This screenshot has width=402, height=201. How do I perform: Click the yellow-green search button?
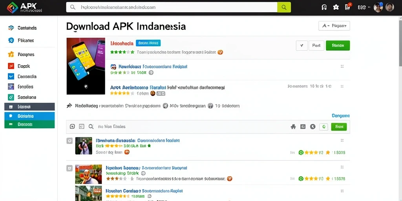(x=284, y=7)
